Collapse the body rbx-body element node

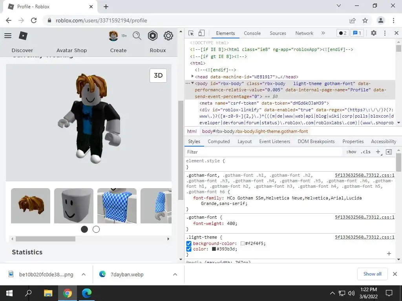coord(192,83)
